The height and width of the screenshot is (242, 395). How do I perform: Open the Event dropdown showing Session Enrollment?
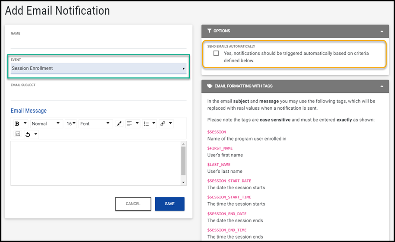pos(99,68)
